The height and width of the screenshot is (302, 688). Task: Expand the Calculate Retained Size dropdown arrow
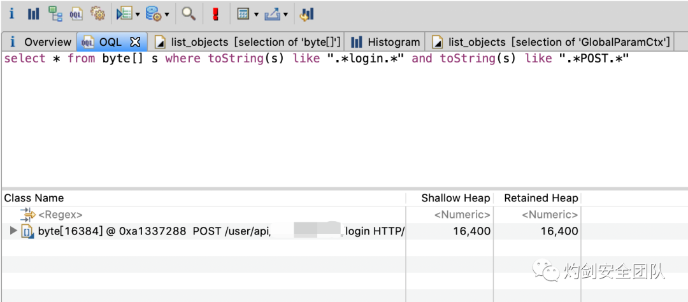(x=256, y=15)
